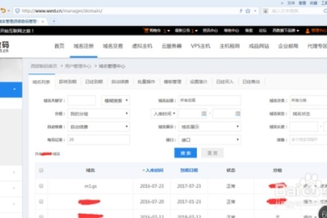The width and height of the screenshot is (327, 218).
Task: Click the domain keyword input field
Action: (82, 100)
